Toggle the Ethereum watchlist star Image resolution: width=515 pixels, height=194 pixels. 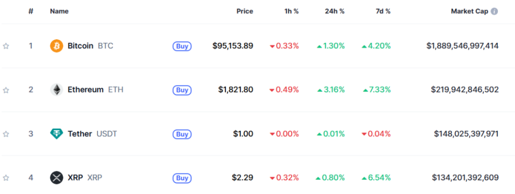(x=6, y=89)
